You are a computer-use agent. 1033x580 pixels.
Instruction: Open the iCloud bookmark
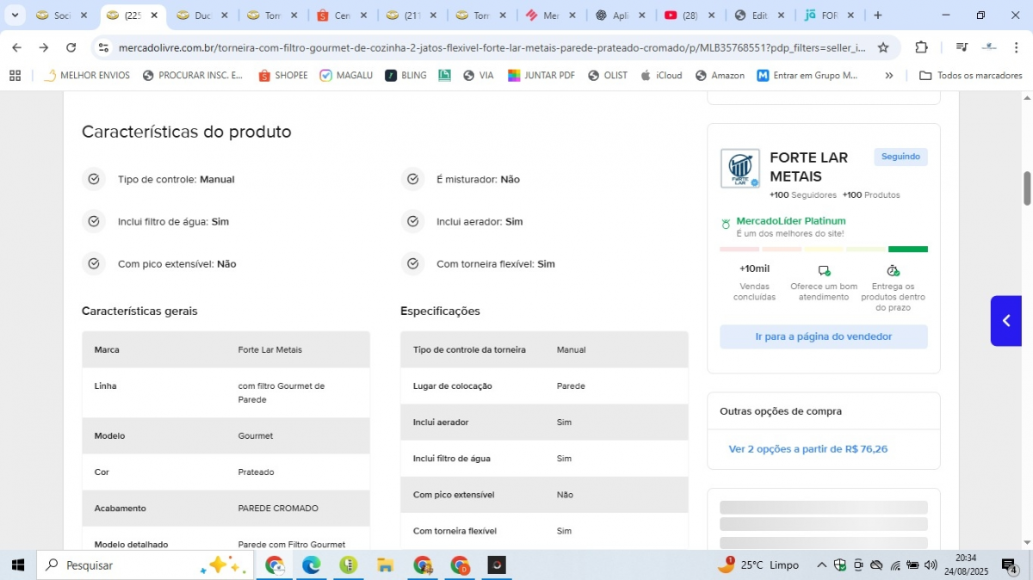point(661,76)
